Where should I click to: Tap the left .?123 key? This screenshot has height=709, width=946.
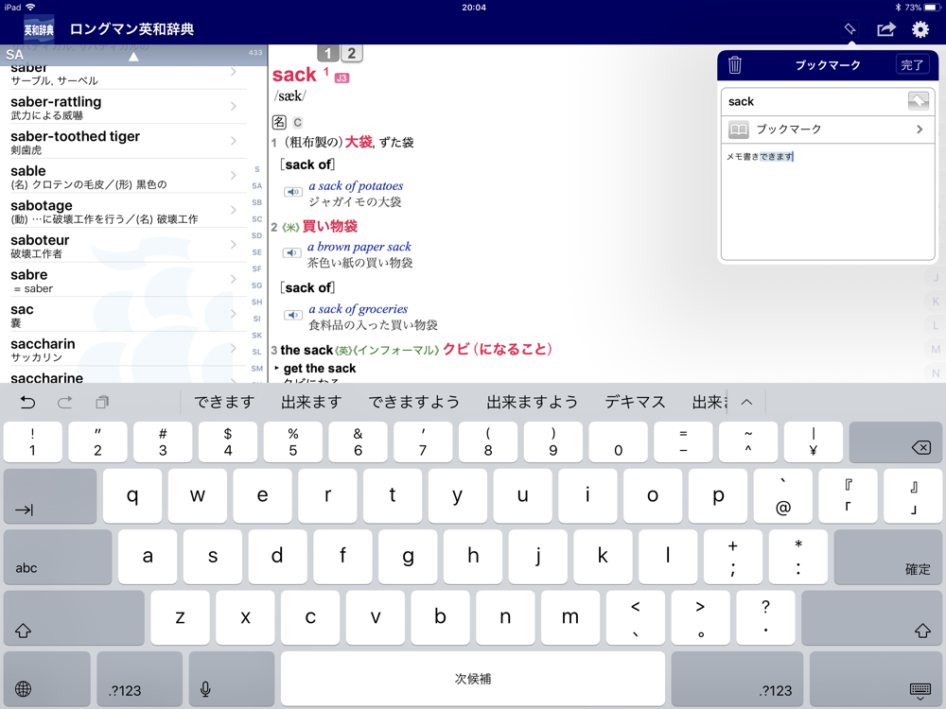(x=139, y=680)
